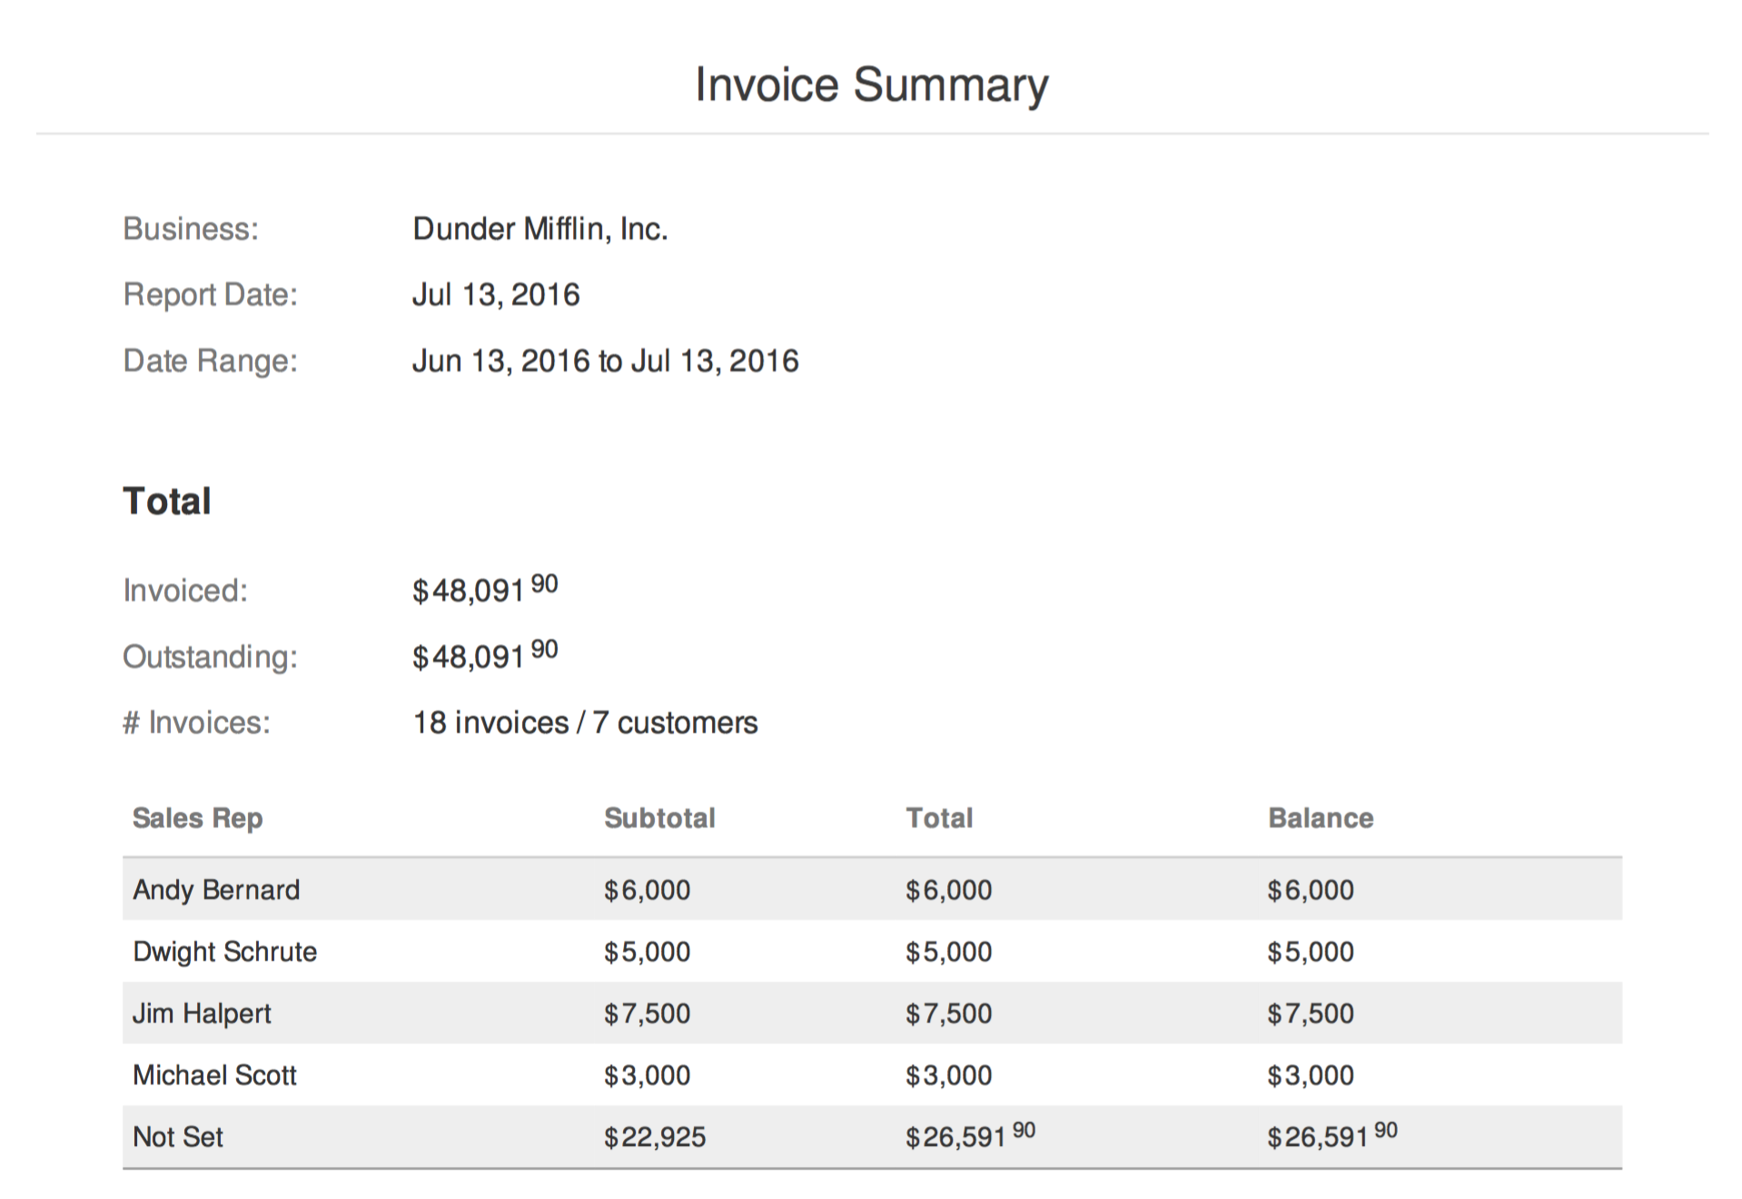The image size is (1742, 1199).
Task: Click Dwight Schrute's balance $5,000
Action: pos(1311,952)
